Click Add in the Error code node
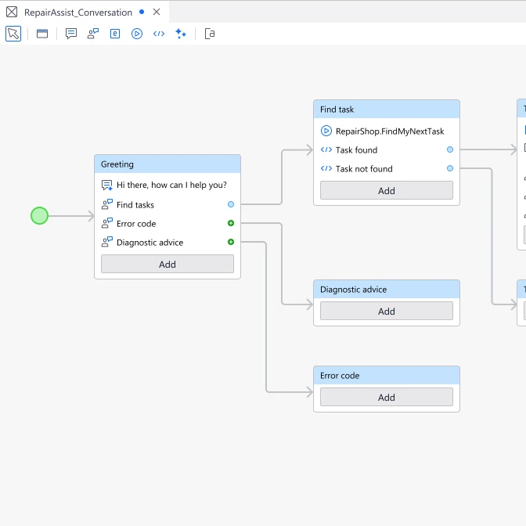Image resolution: width=526 pixels, height=526 pixels. pos(387,397)
